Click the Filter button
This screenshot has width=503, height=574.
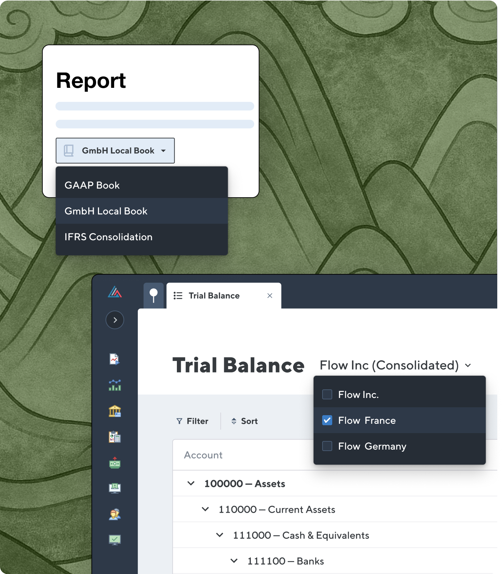(x=192, y=421)
